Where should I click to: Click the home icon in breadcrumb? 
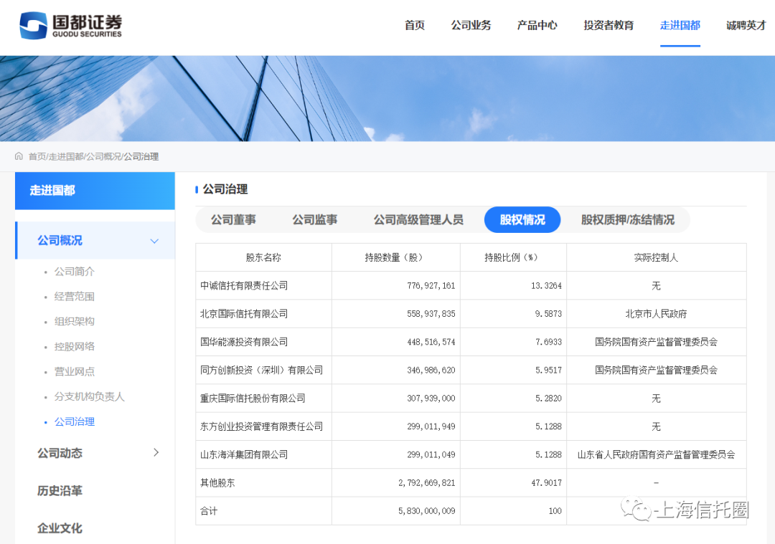(19, 156)
